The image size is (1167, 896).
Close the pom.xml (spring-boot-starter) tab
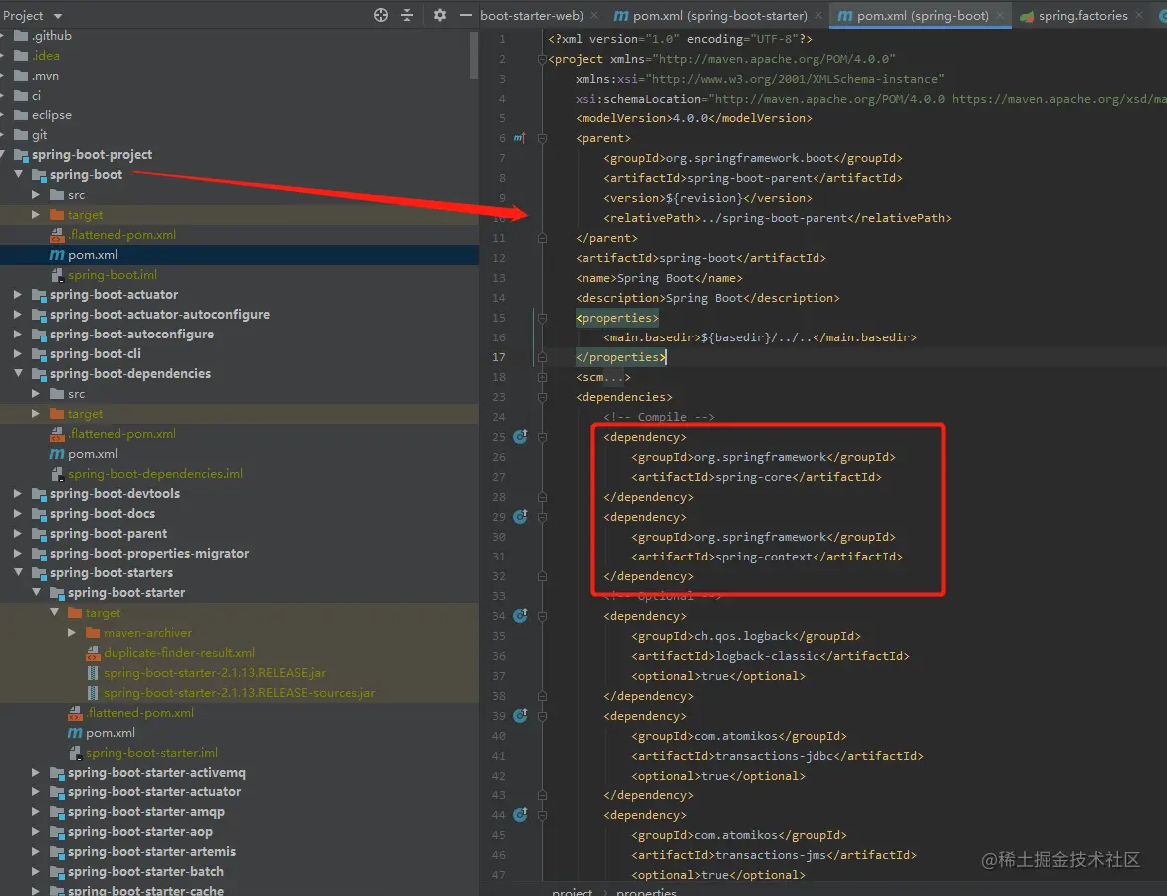point(818,16)
